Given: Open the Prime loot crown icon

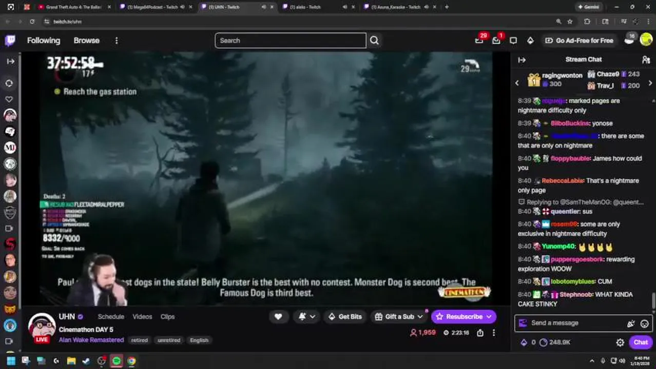Looking at the screenshot, I should click(x=530, y=40).
